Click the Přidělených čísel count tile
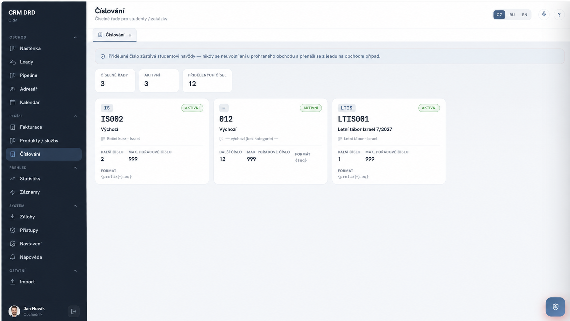 click(207, 81)
